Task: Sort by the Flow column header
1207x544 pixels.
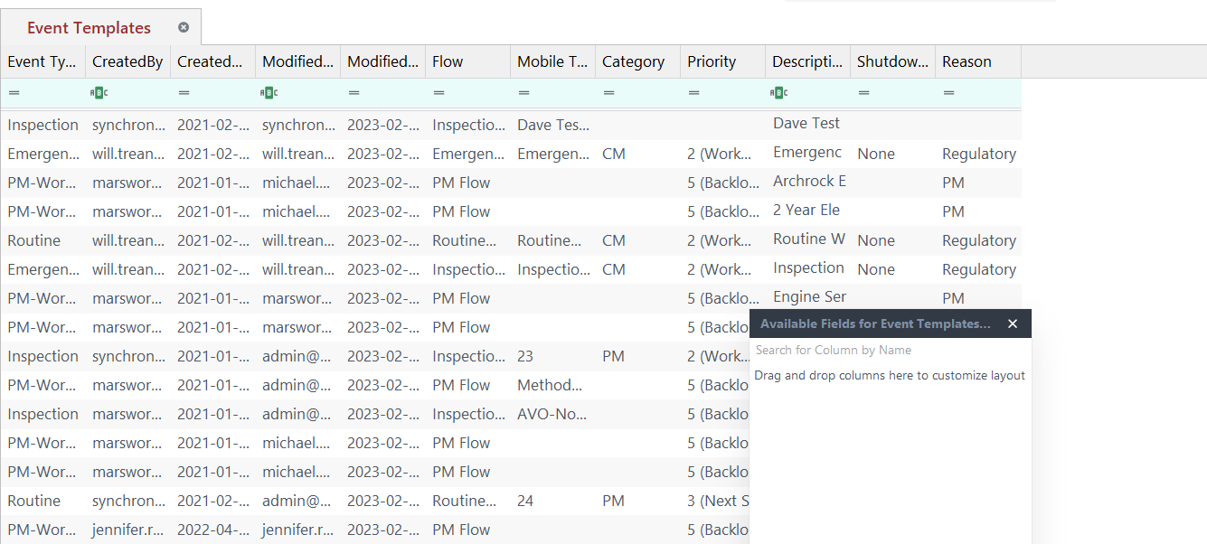Action: click(x=467, y=61)
